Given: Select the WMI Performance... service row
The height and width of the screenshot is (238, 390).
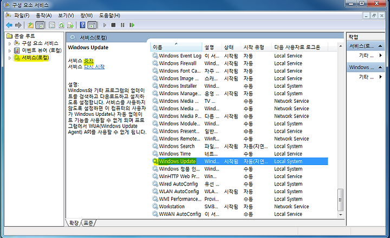Looking at the screenshot, I should click(x=240, y=199).
